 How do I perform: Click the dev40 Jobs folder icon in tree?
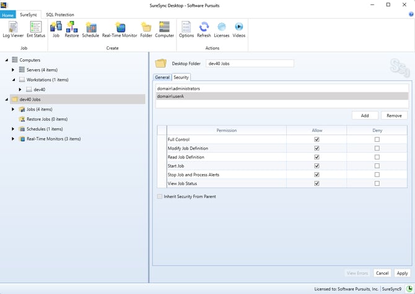click(x=15, y=100)
